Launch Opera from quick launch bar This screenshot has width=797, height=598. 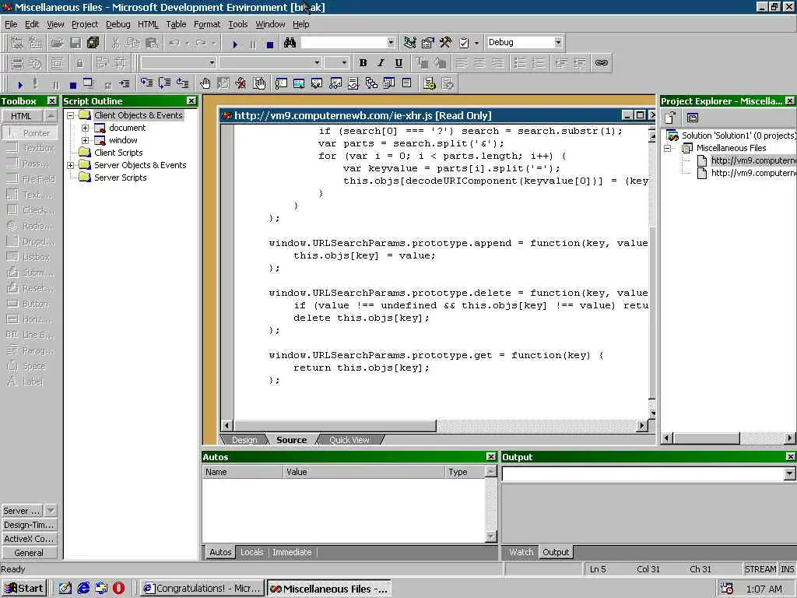(118, 589)
